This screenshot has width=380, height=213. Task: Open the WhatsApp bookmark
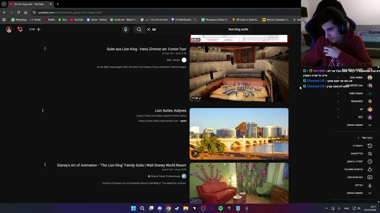coord(19,20)
